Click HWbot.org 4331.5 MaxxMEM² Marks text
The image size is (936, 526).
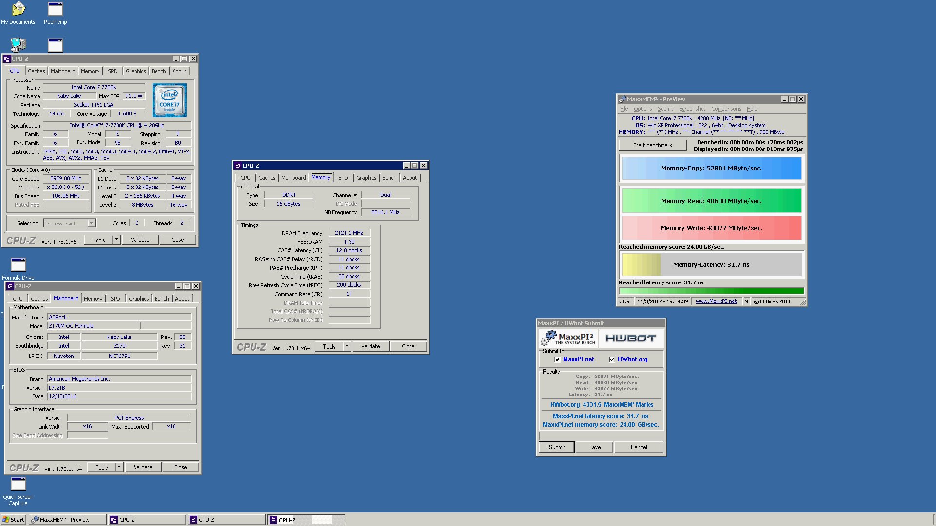tap(602, 405)
